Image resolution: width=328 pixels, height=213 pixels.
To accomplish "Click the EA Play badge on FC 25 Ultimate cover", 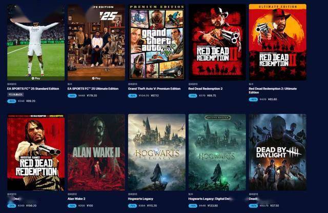I will click(96, 79).
